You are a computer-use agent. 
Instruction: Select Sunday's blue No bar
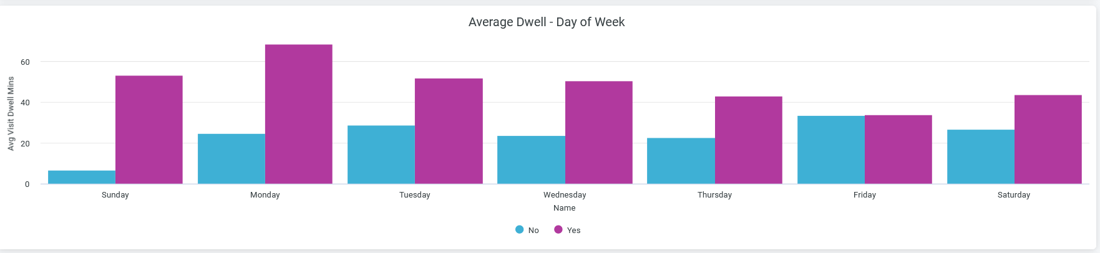(82, 178)
